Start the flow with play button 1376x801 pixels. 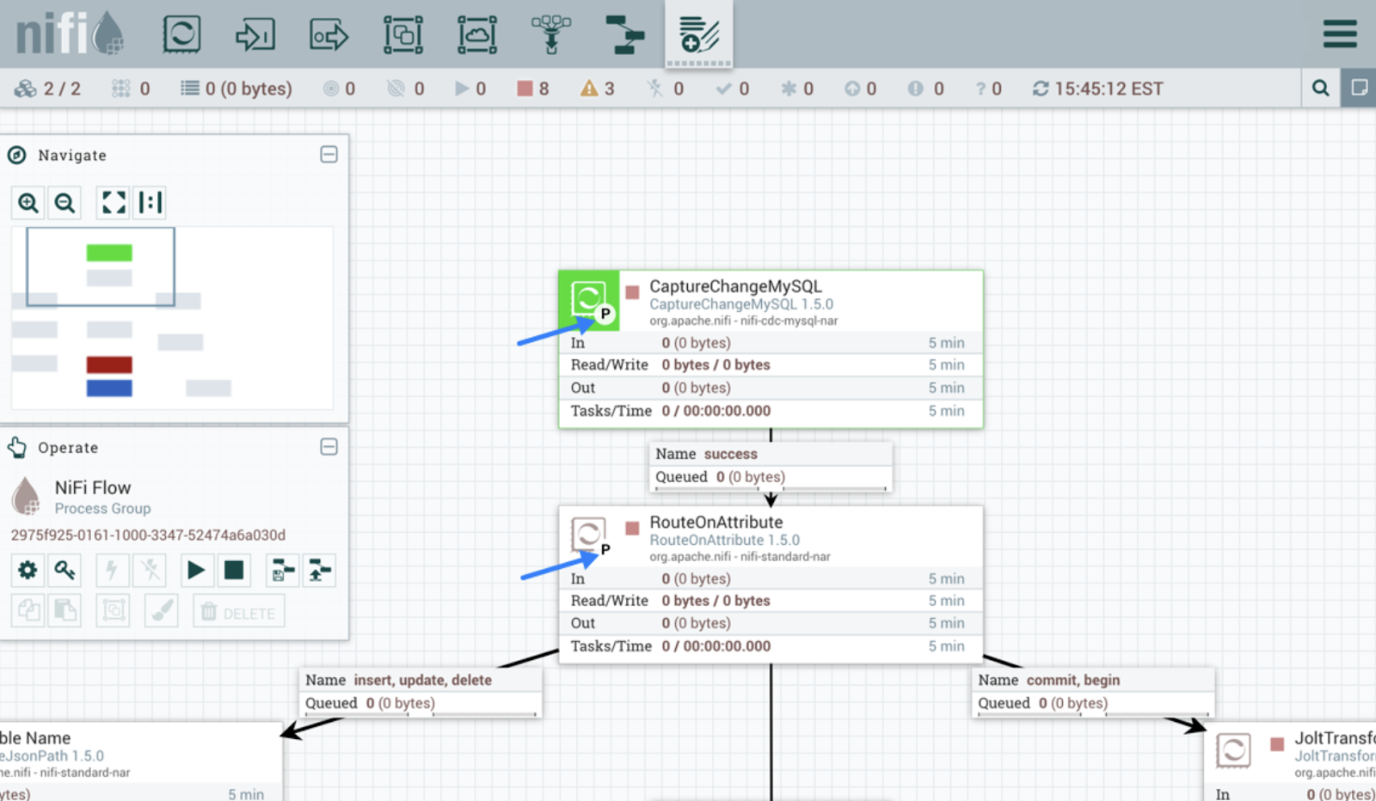(x=196, y=570)
